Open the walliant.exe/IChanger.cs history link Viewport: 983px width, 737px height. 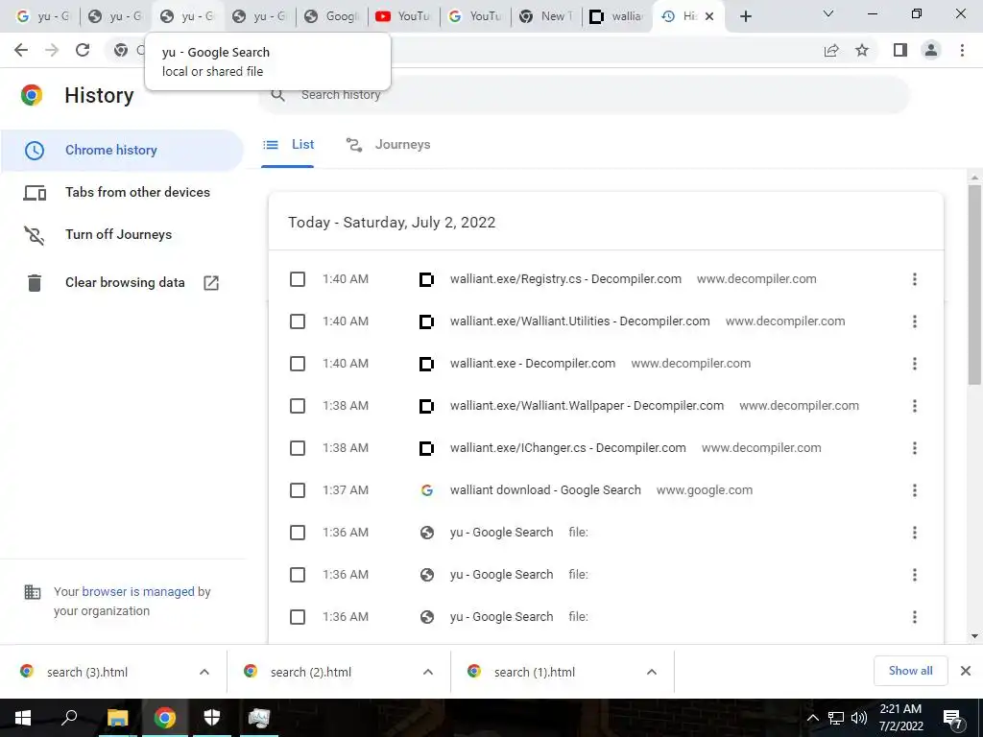(568, 448)
